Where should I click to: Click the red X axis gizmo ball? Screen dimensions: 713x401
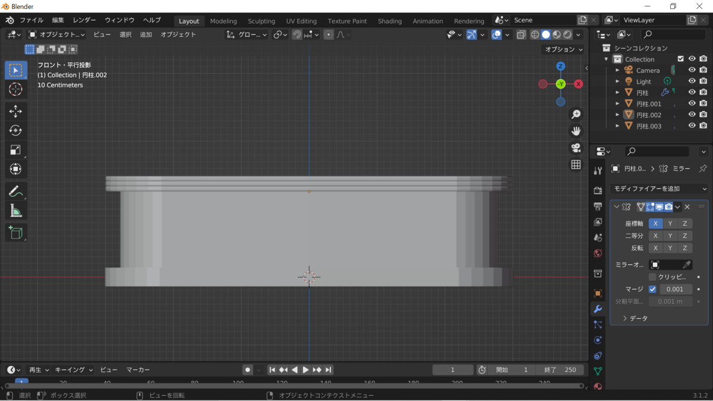579,84
